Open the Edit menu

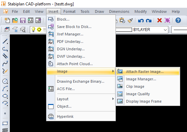click(x=26, y=11)
